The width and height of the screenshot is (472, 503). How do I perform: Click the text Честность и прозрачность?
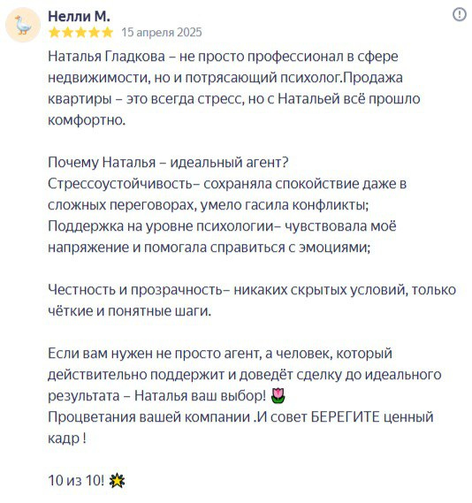tap(135, 290)
